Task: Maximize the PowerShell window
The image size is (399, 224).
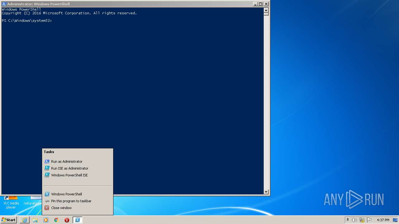Action: (x=261, y=4)
